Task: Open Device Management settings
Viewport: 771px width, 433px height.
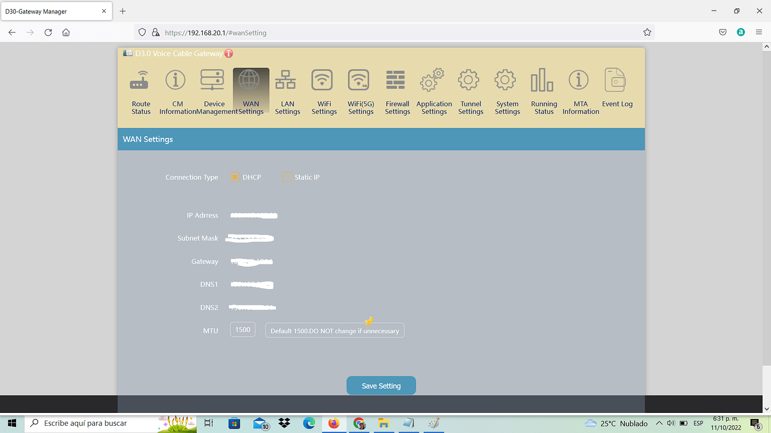Action: (x=212, y=90)
